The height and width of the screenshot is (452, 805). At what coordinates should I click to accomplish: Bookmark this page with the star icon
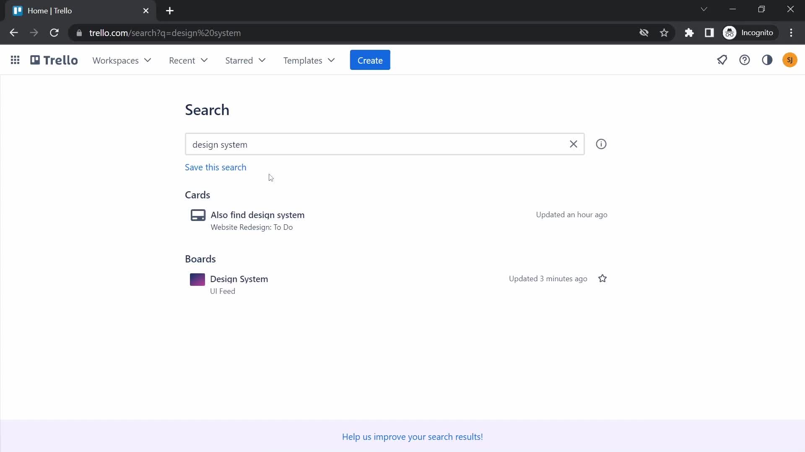[664, 33]
